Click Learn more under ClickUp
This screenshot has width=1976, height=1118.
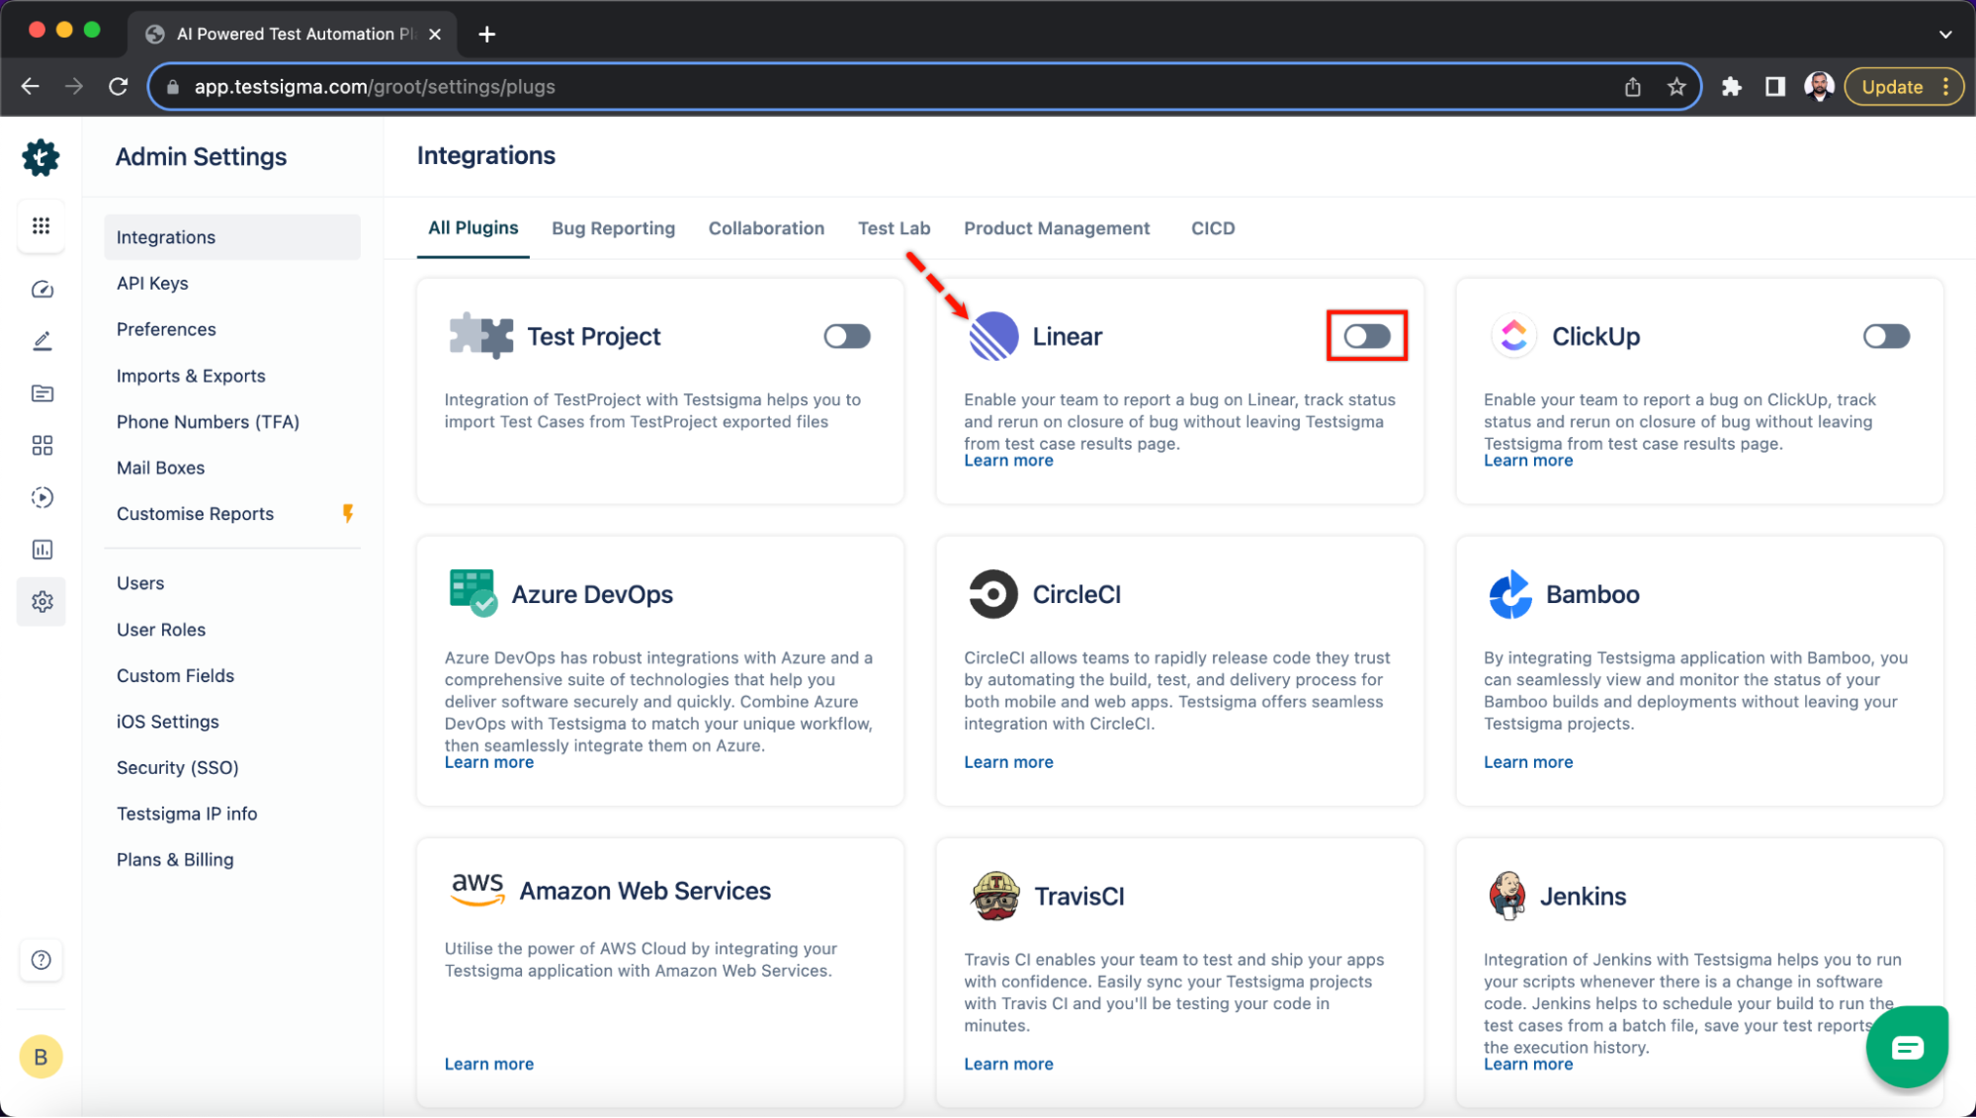tap(1527, 461)
